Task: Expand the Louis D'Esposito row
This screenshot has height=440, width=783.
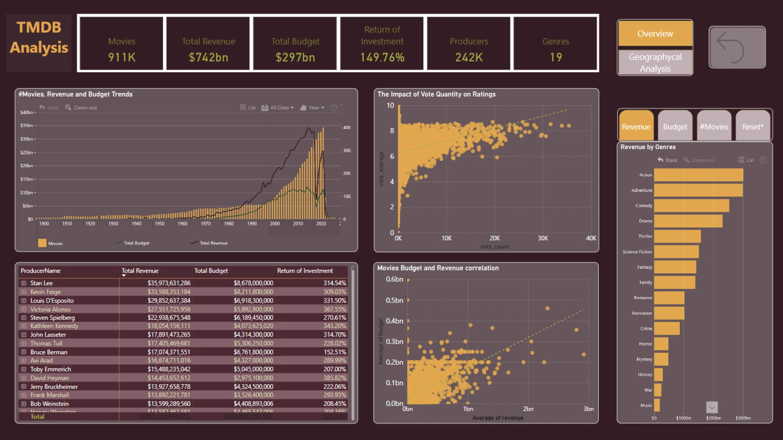Action: 24,301
